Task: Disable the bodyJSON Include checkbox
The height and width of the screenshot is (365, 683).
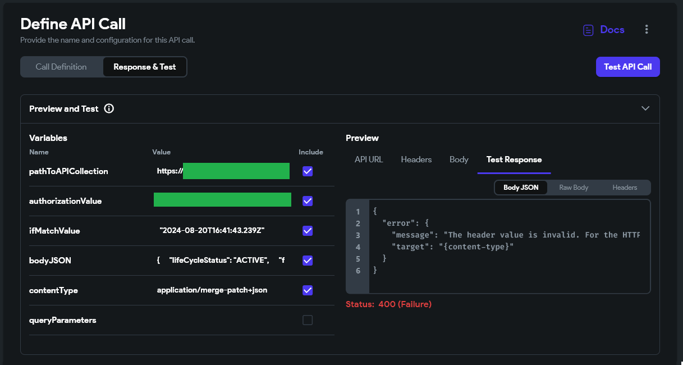Action: tap(308, 261)
